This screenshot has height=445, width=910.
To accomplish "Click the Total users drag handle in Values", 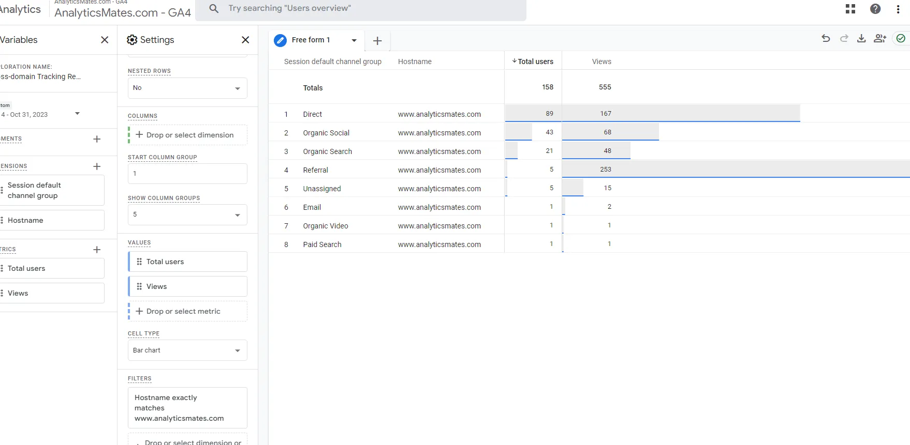I will tap(139, 262).
